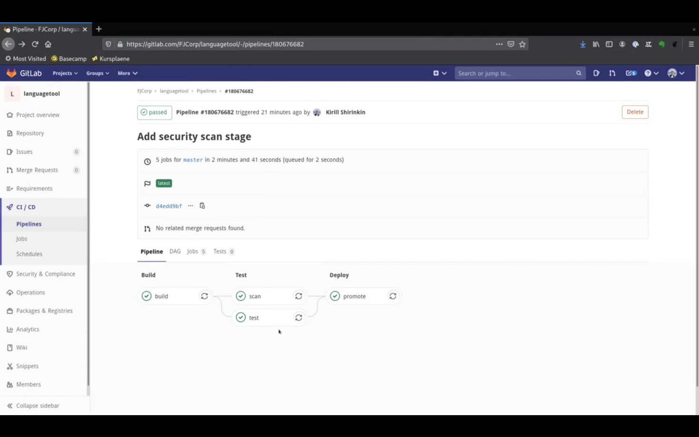699x437 pixels.
Task: Click the search magnifier icon
Action: pos(579,73)
